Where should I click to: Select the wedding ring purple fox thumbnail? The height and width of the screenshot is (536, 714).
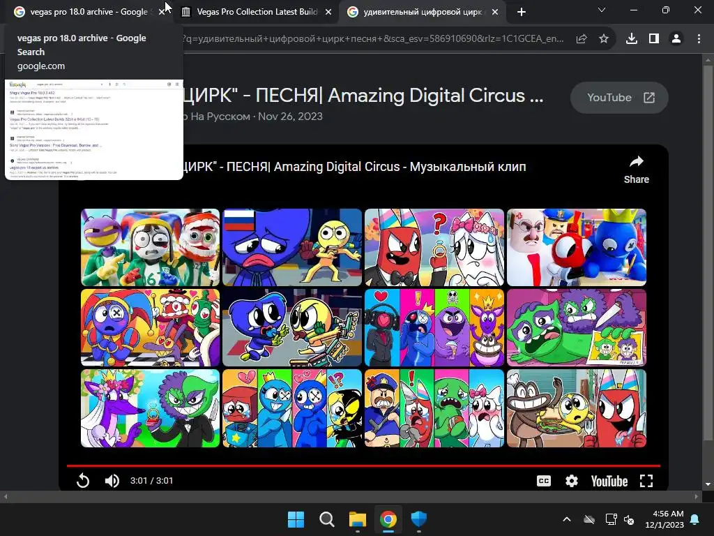point(151,408)
